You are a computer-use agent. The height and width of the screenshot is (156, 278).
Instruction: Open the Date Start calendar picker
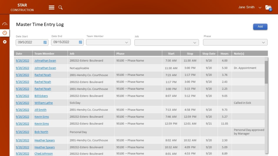[45, 42]
